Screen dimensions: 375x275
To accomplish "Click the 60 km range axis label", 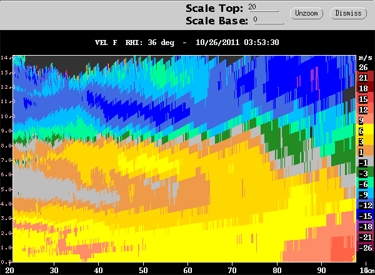I will click(x=187, y=271).
